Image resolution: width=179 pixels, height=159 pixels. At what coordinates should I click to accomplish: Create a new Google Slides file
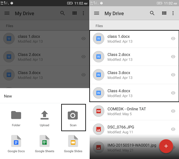click(73, 144)
